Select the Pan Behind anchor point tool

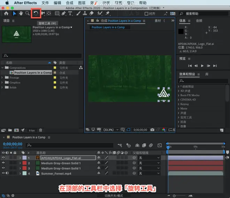pos(49,14)
